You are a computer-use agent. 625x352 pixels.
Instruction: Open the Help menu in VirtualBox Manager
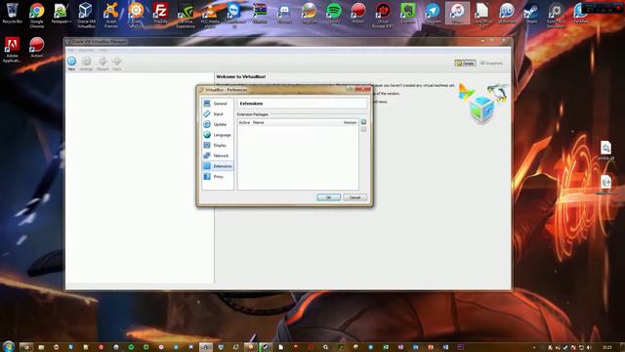point(103,50)
